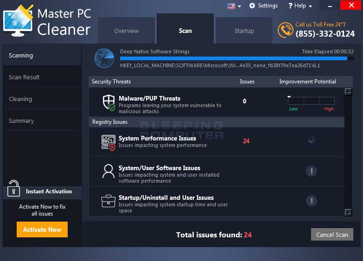Open the Startup tab
Viewport: 363px width, 261px height.
click(244, 31)
